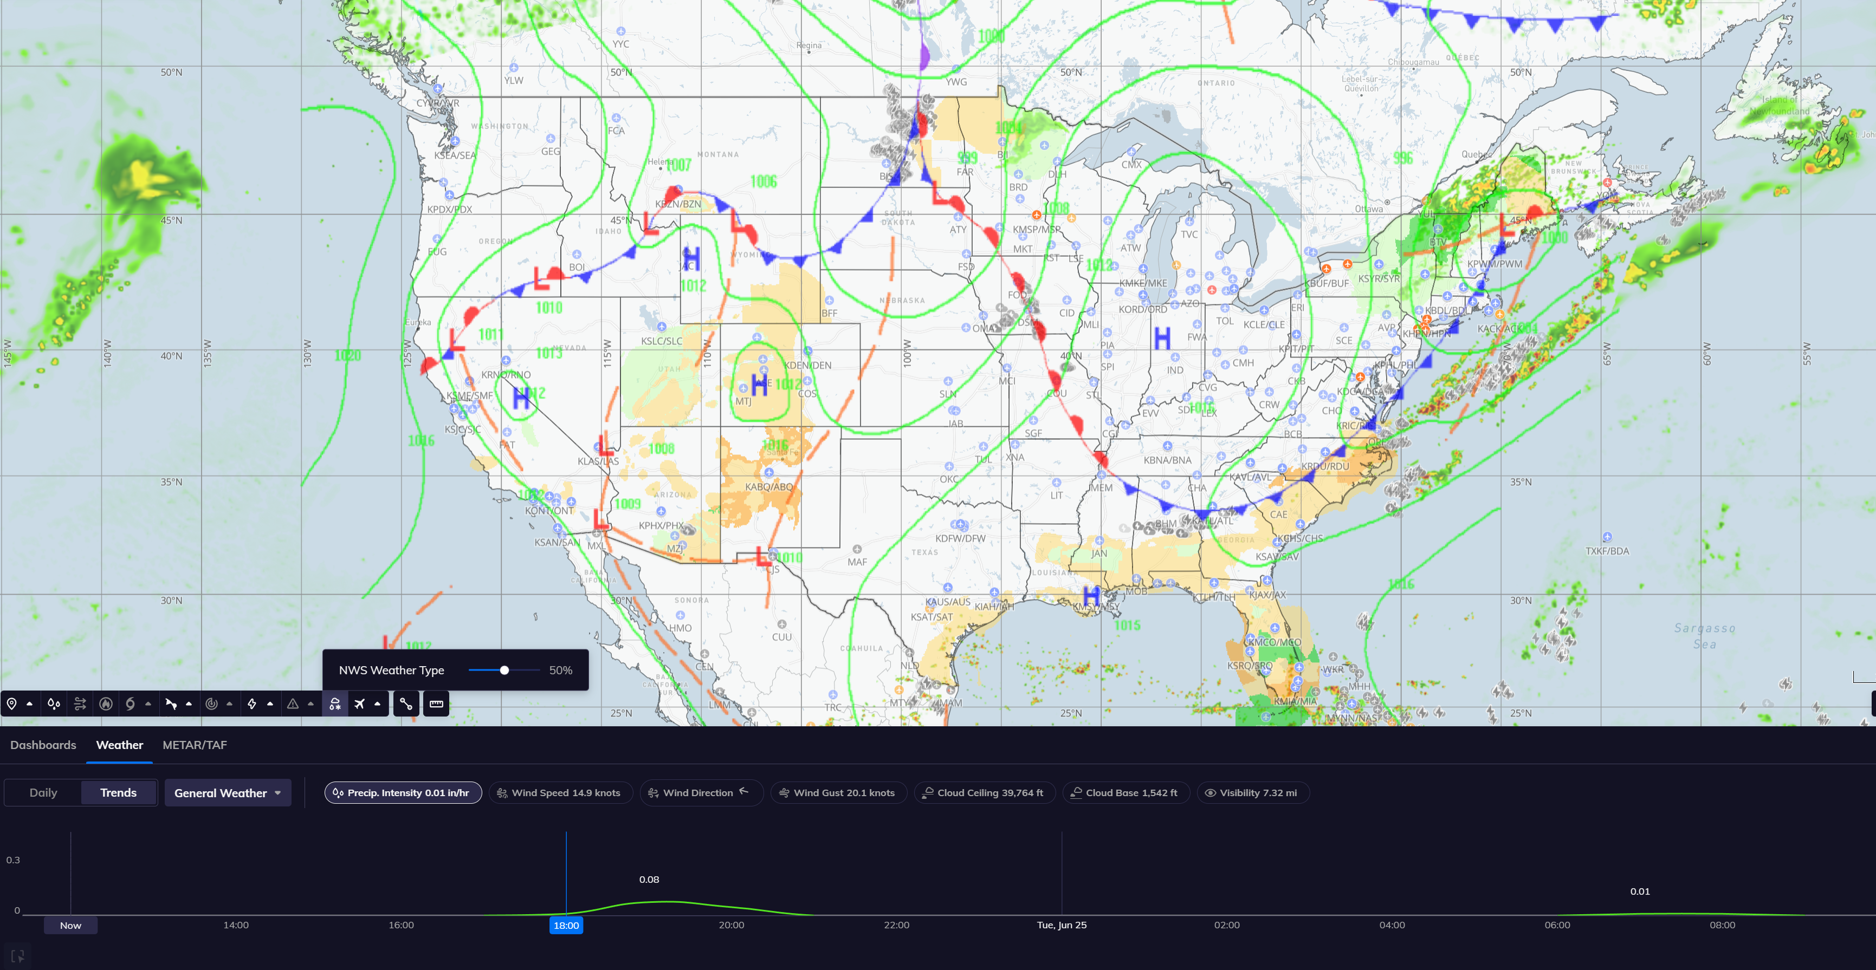Toggle the weather fronts layer icon
Image resolution: width=1876 pixels, height=970 pixels.
[171, 704]
